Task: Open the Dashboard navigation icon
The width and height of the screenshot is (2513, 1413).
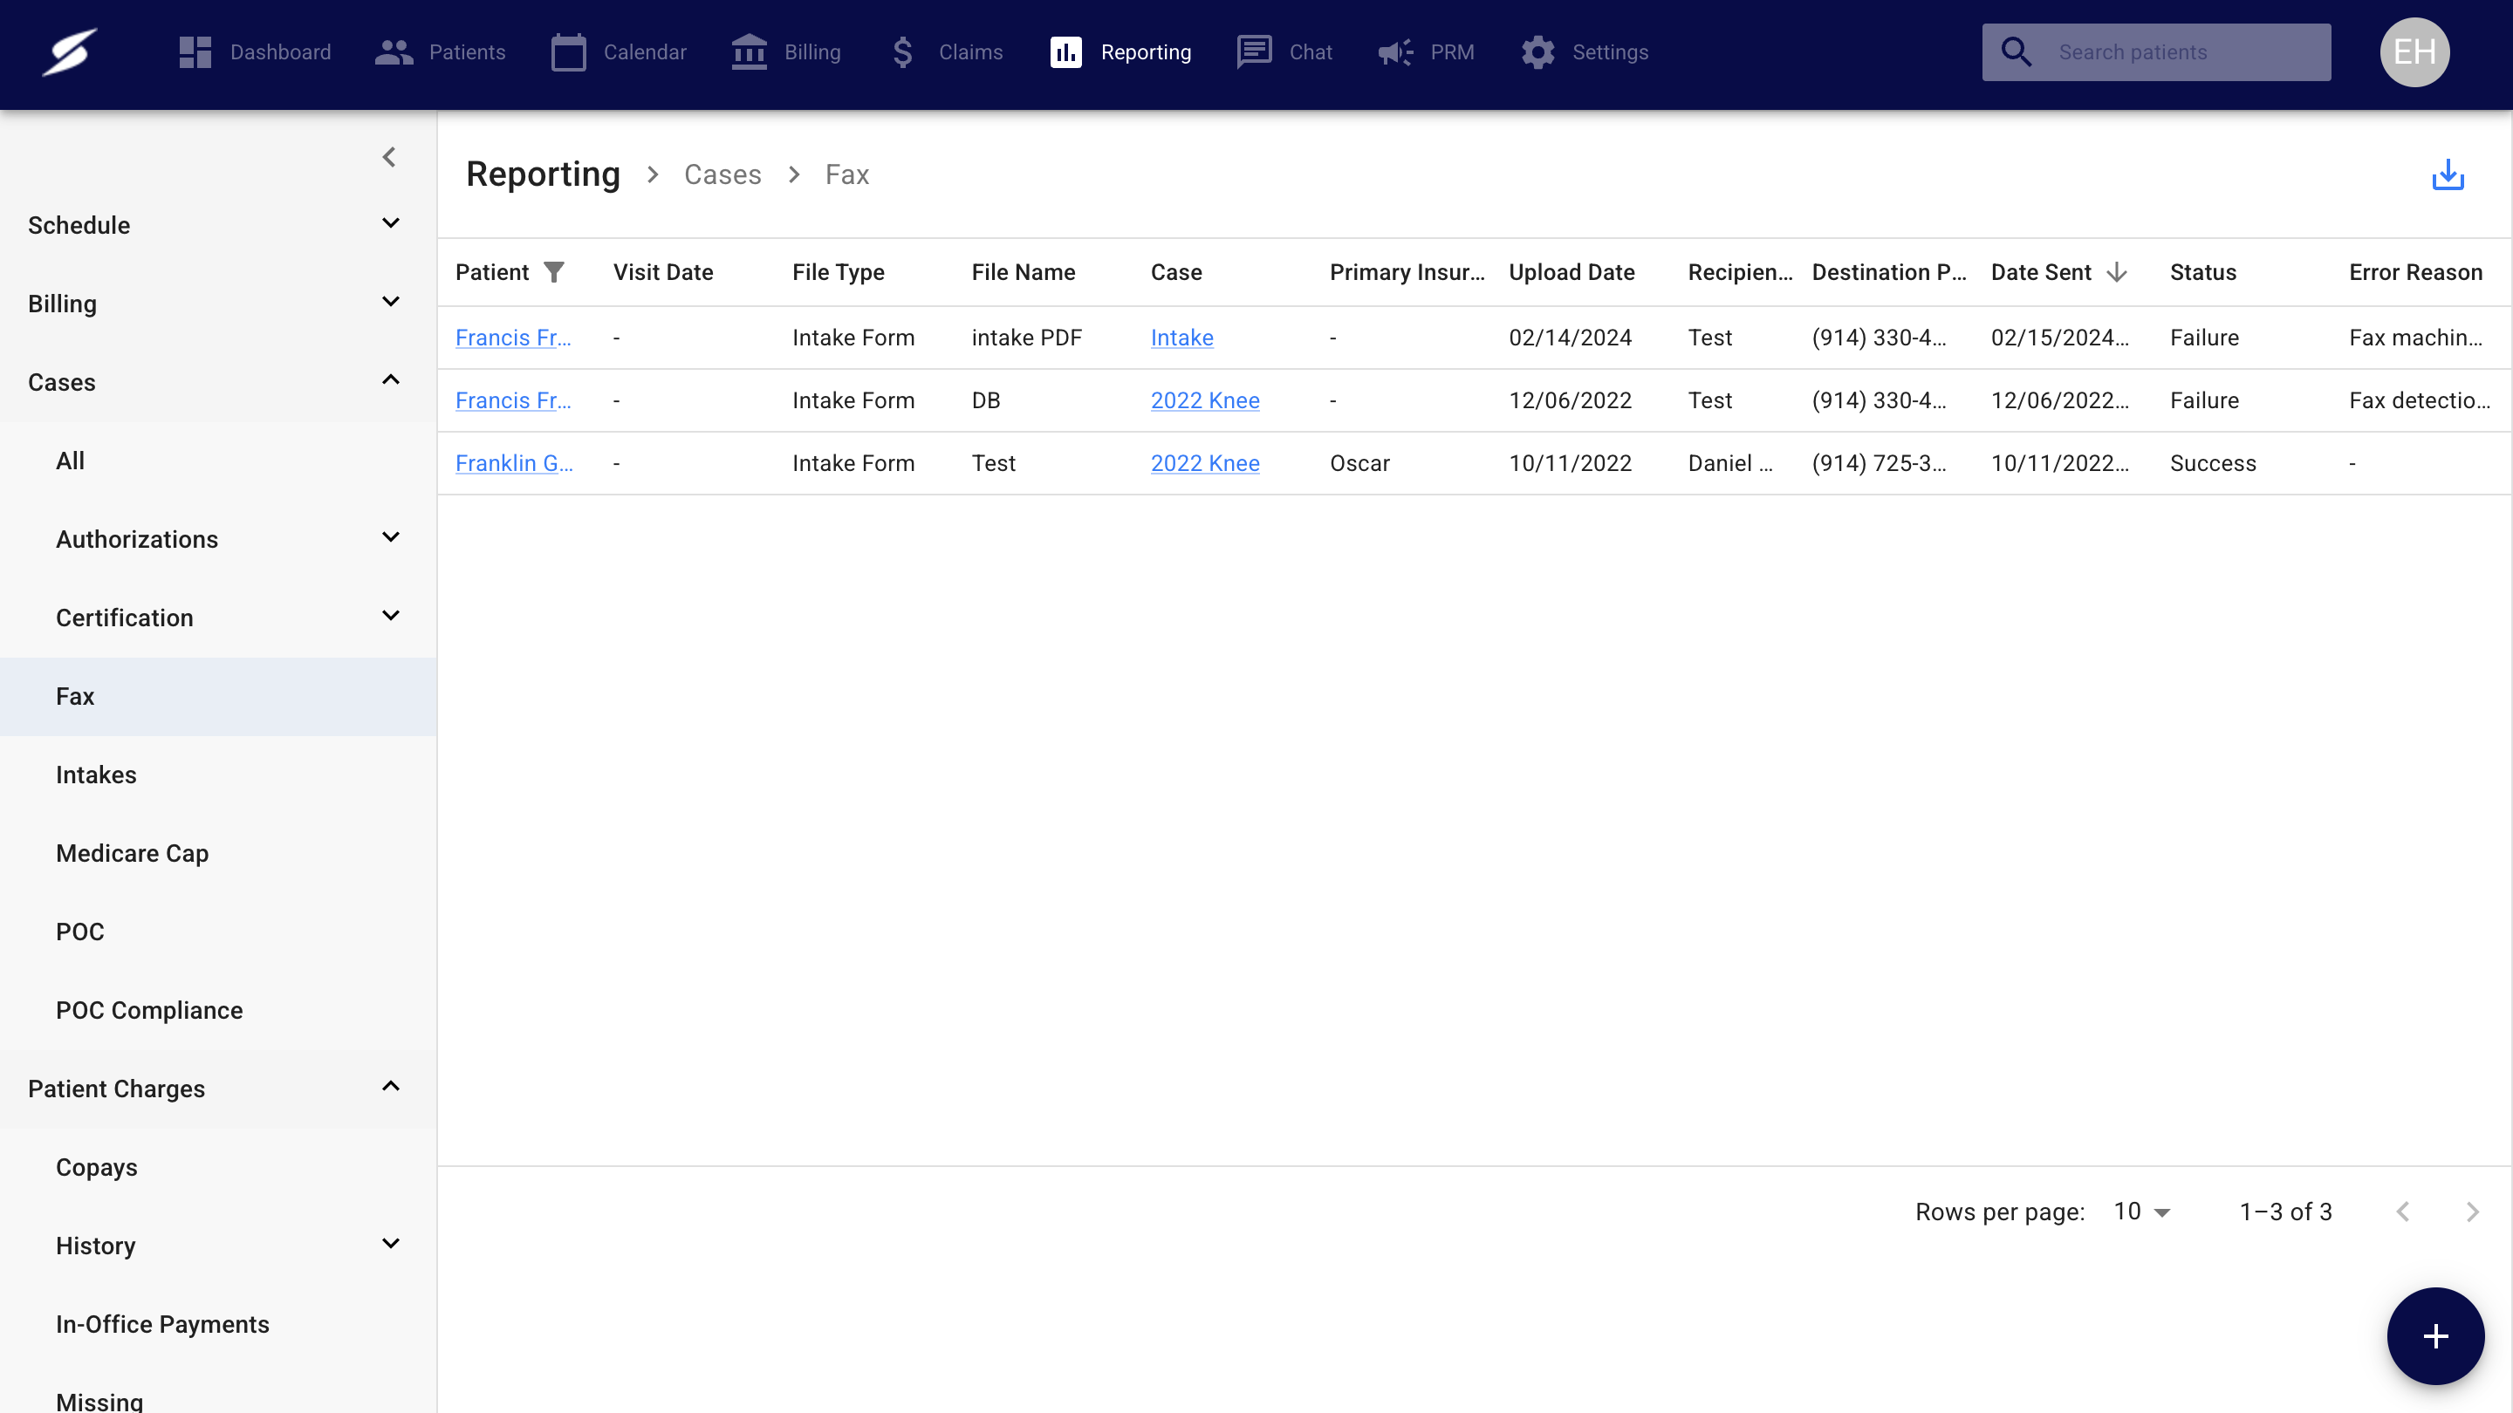Action: (195, 51)
